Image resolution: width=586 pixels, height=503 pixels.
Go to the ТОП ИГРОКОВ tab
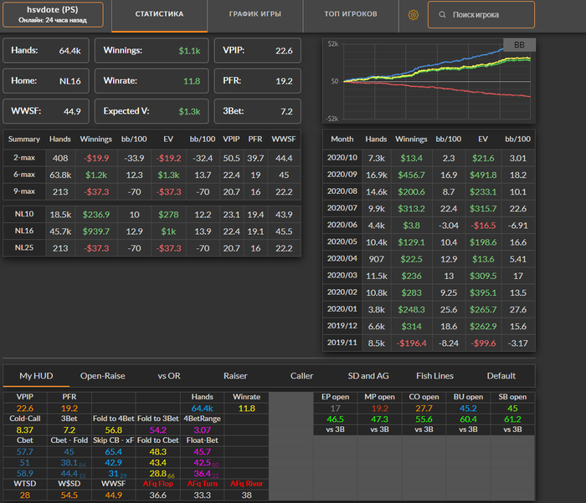click(351, 15)
